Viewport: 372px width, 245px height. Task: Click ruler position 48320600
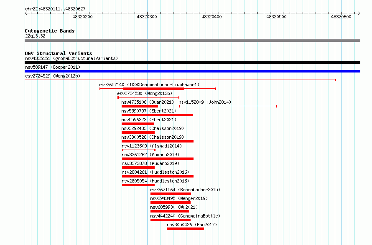pyautogui.click(x=341, y=17)
